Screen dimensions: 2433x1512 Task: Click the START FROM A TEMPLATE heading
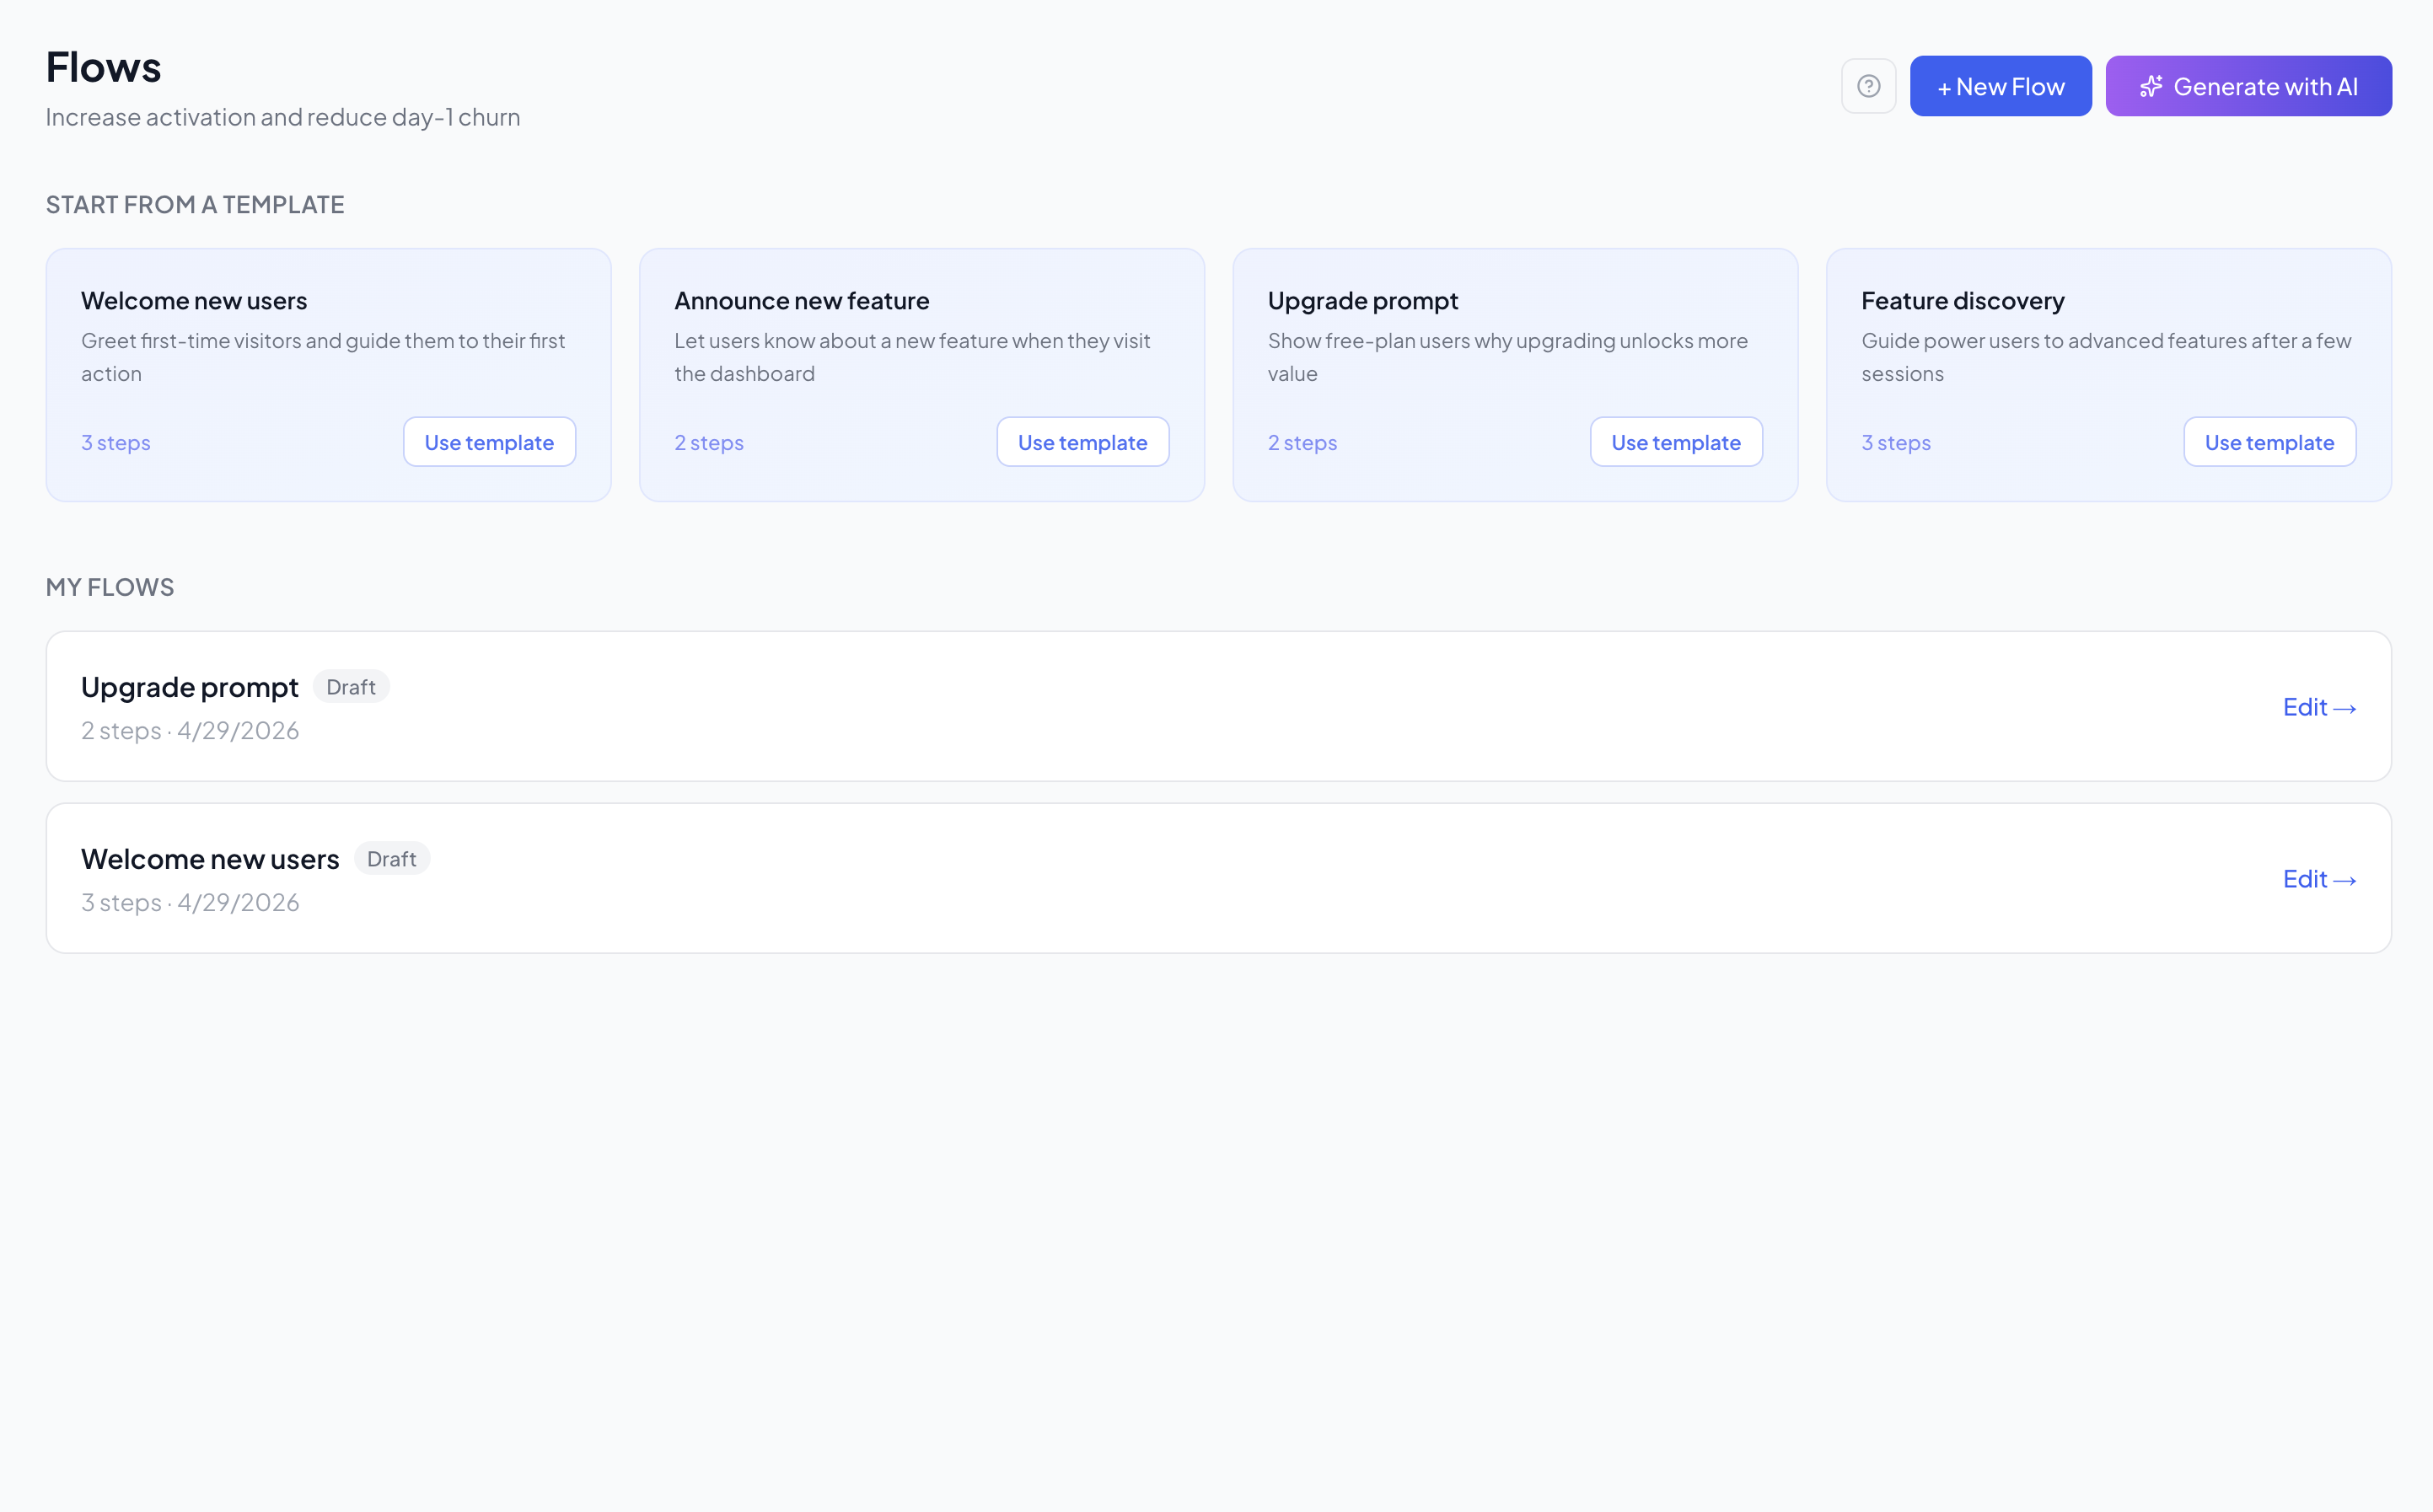[x=195, y=205]
